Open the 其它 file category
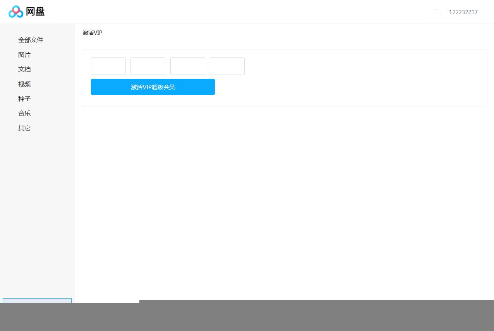Viewport: 494px width, 331px height. [x=24, y=128]
